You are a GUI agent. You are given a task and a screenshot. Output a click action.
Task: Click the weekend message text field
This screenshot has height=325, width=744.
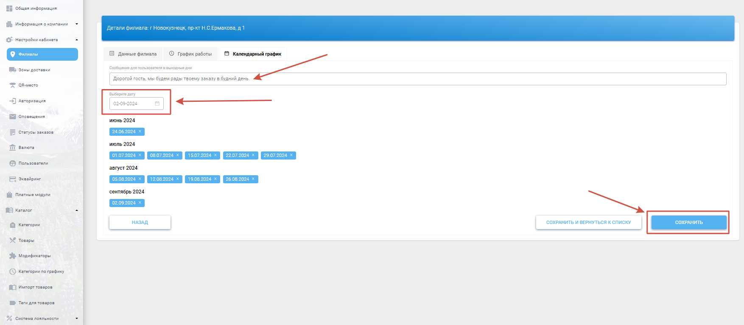[417, 79]
